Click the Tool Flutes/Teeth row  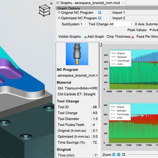coord(76,125)
